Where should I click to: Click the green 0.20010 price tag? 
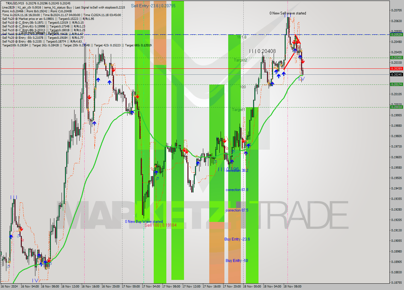tap(396, 107)
